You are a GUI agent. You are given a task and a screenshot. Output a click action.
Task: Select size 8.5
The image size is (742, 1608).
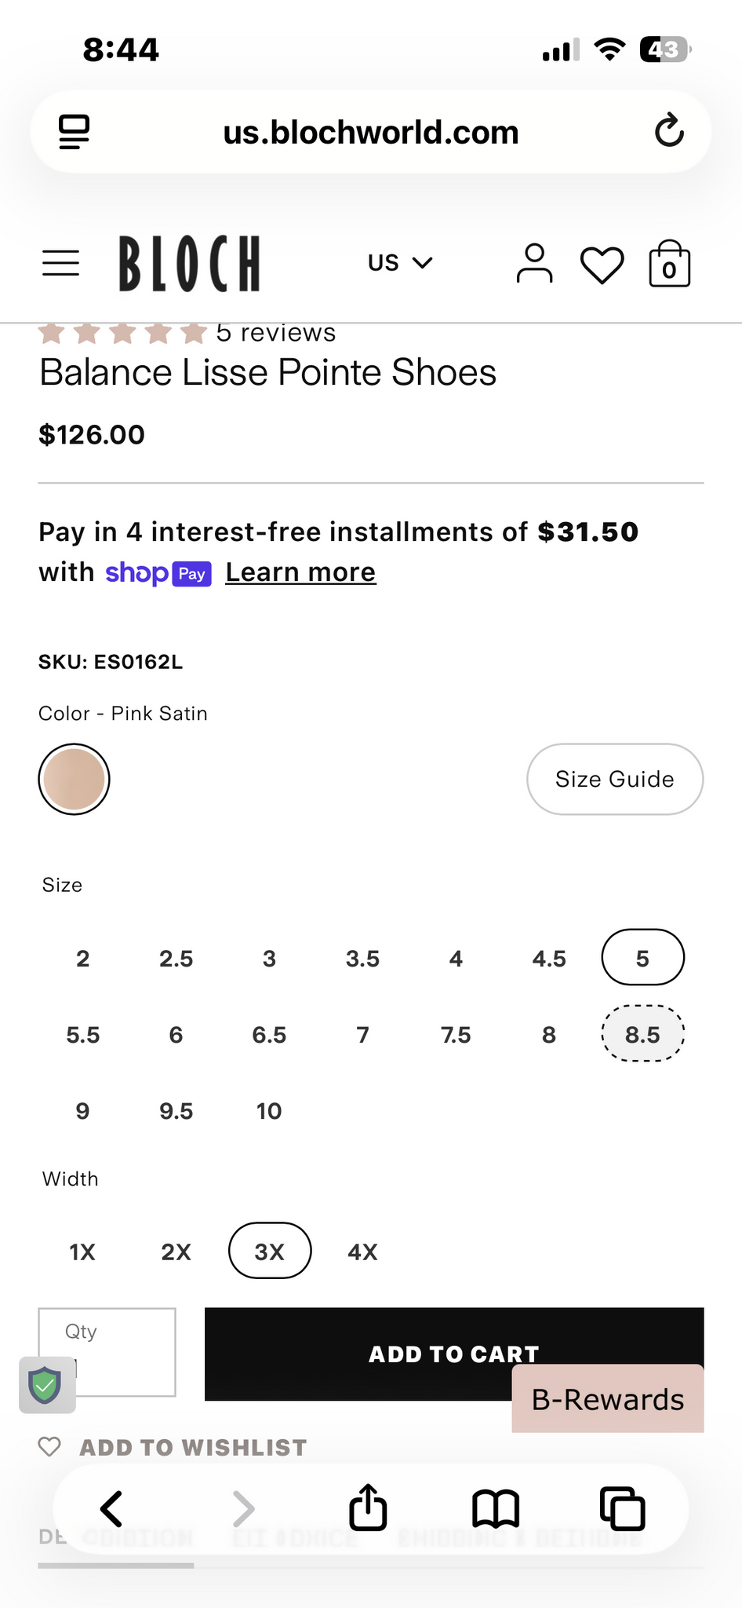tap(642, 1034)
